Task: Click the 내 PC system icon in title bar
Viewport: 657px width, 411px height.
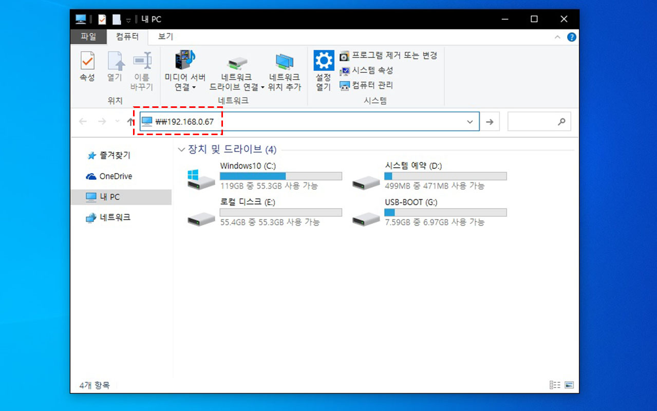Action: 81,20
